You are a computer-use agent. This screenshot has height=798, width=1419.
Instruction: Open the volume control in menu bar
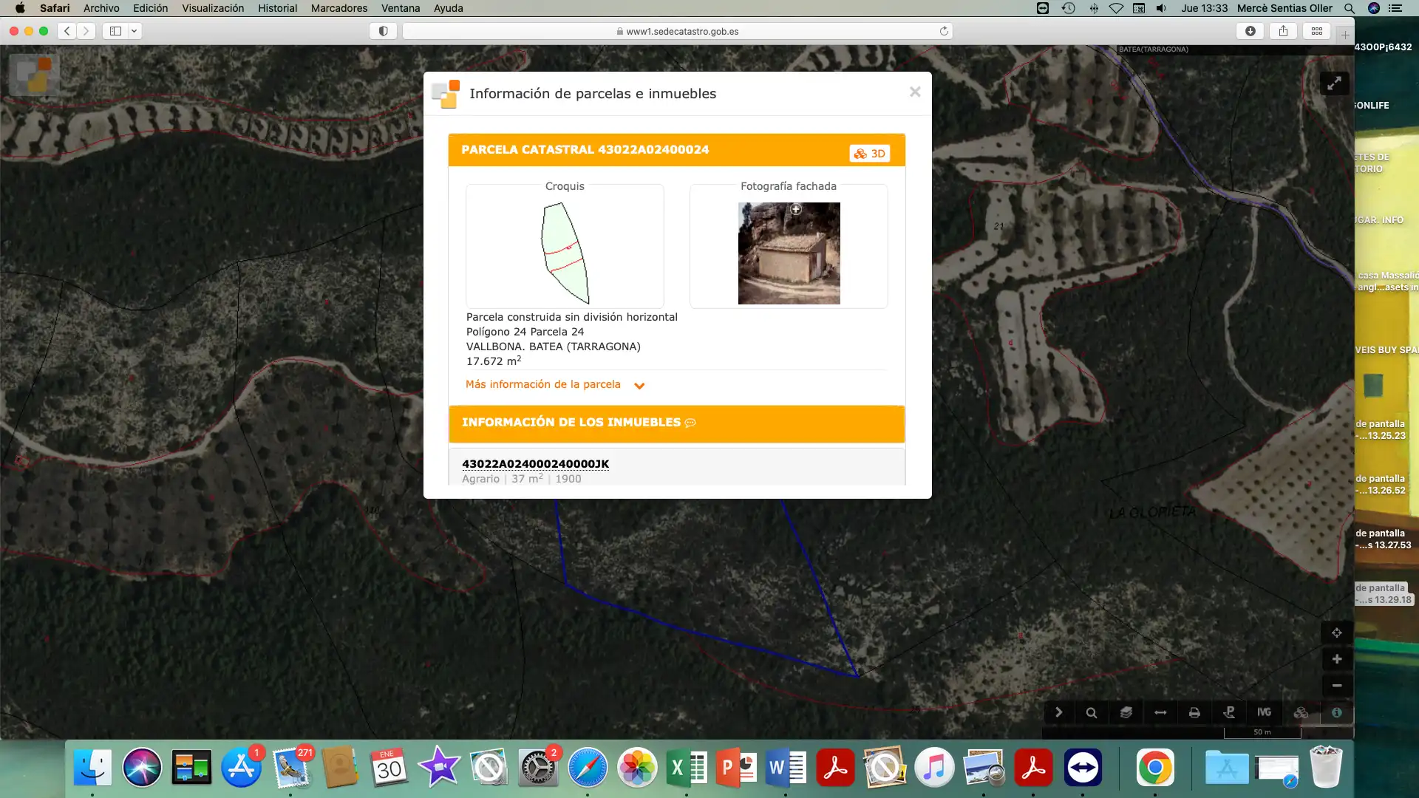[1161, 8]
